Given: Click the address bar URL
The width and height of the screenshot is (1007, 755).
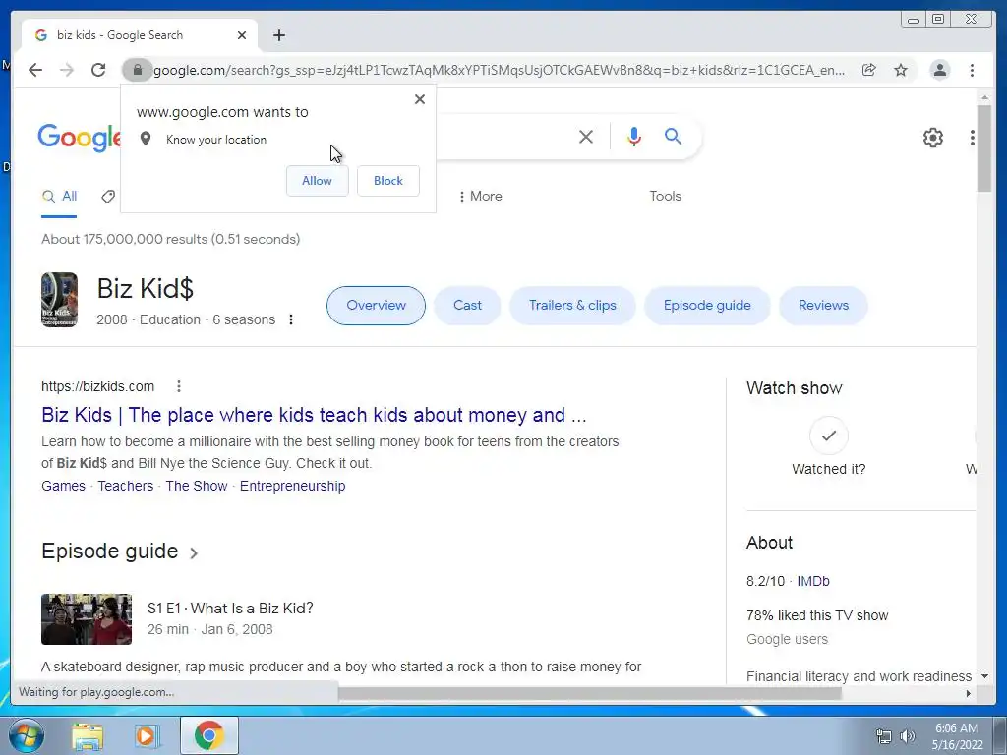Looking at the screenshot, I should click(x=499, y=70).
